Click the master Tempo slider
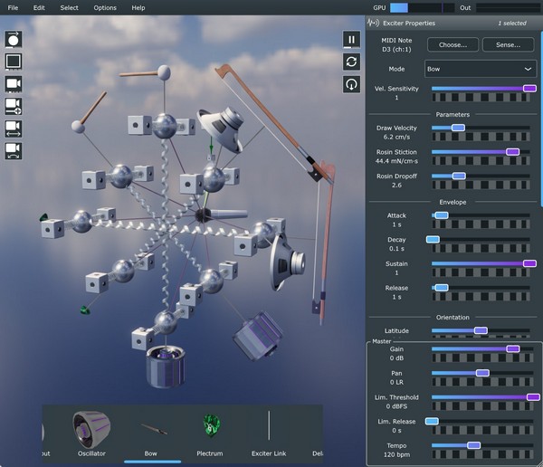The width and height of the screenshot is (543, 467). tap(481, 445)
